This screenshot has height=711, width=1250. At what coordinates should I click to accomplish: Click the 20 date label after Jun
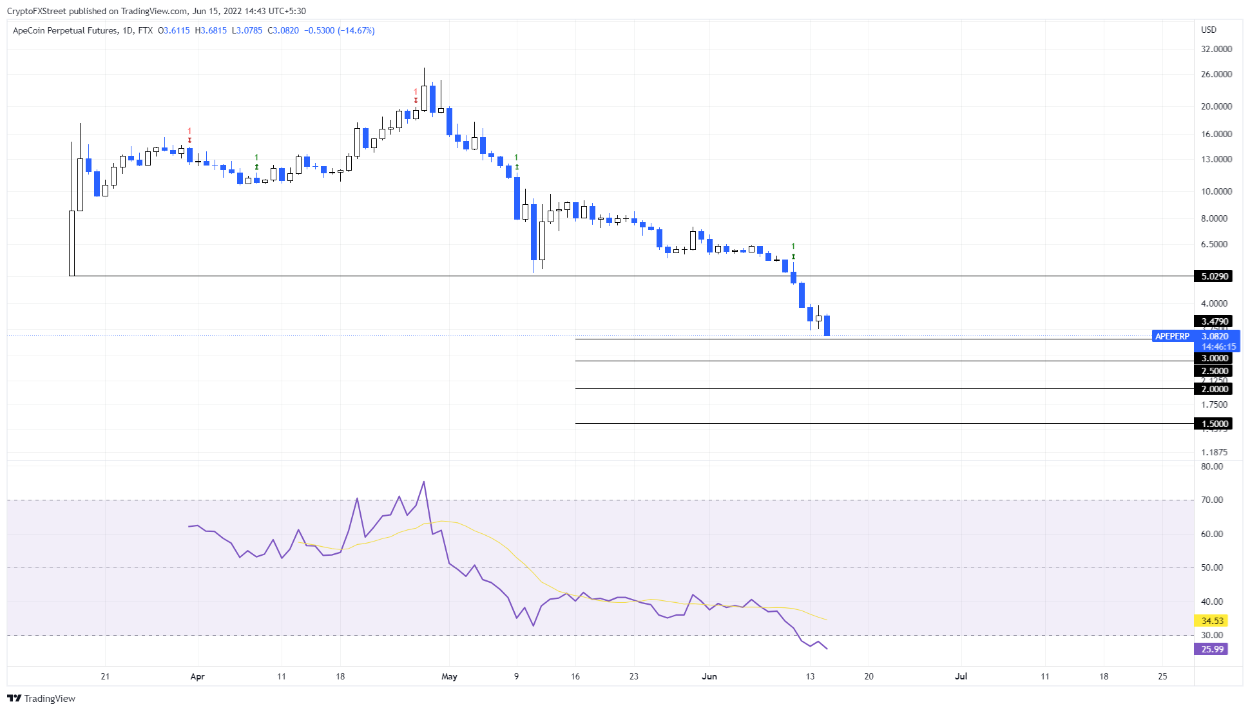click(x=869, y=676)
